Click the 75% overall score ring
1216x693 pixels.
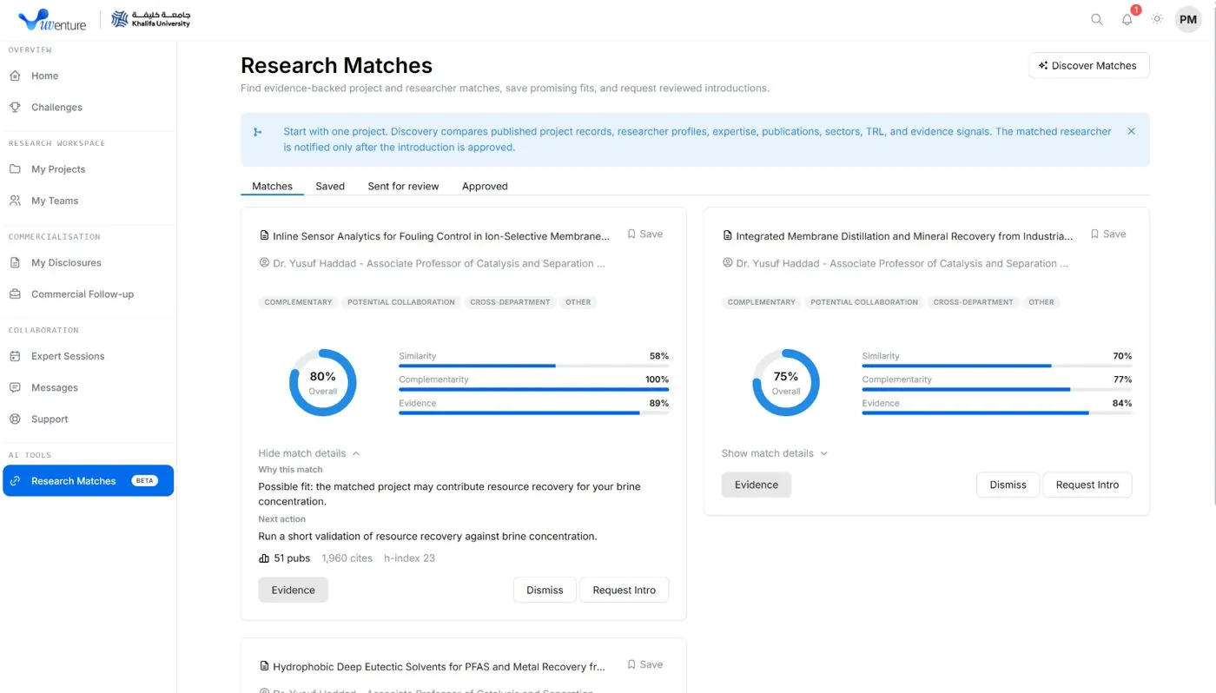tap(786, 382)
